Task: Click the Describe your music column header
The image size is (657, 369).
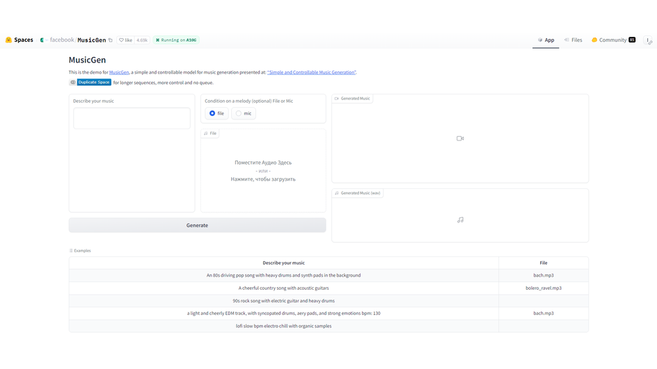Action: pyautogui.click(x=284, y=263)
